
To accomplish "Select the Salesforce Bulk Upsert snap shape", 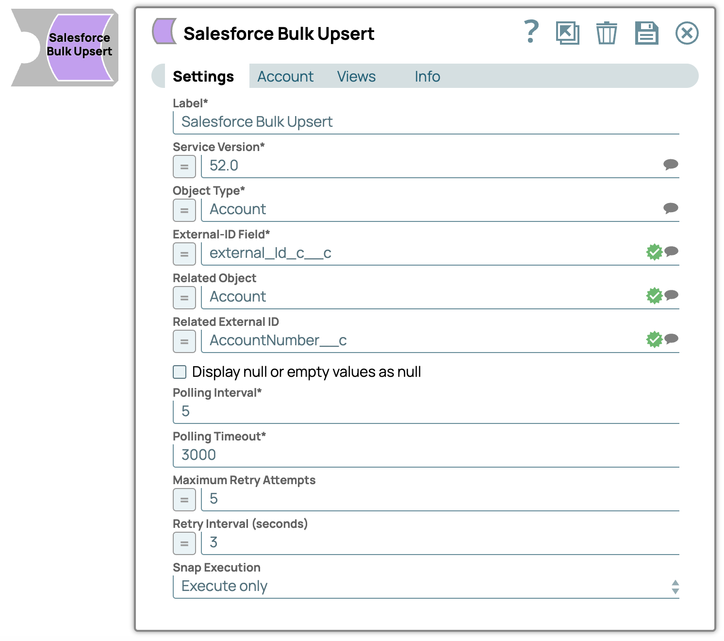I will 65,48.
